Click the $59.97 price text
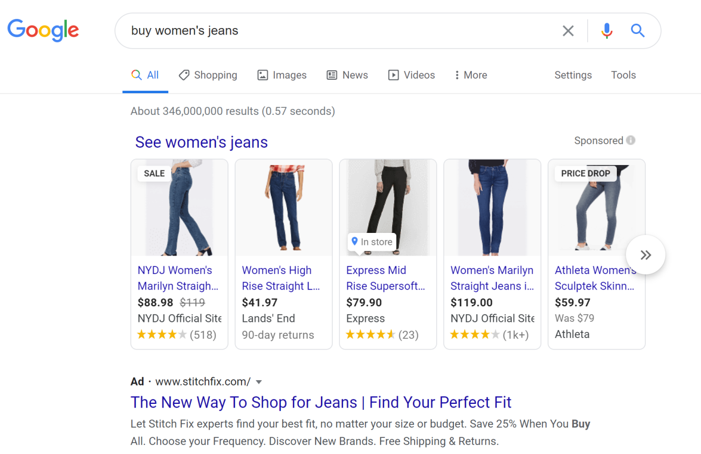Image resolution: width=701 pixels, height=454 pixels. point(573,302)
